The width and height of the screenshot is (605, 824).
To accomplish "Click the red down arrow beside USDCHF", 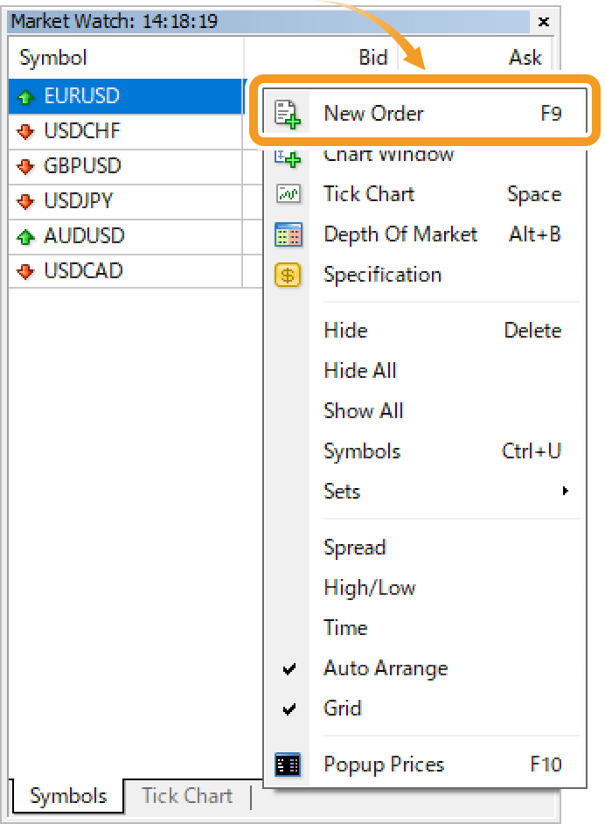I will click(x=25, y=131).
